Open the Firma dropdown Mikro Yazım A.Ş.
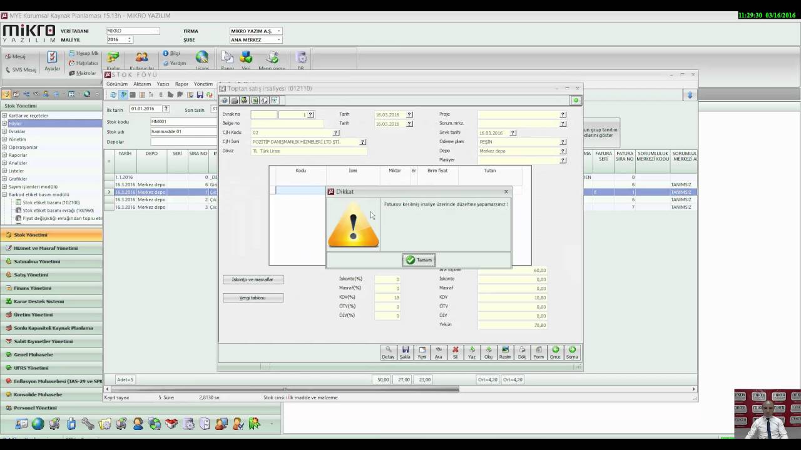Image resolution: width=801 pixels, height=450 pixels. (x=256, y=31)
